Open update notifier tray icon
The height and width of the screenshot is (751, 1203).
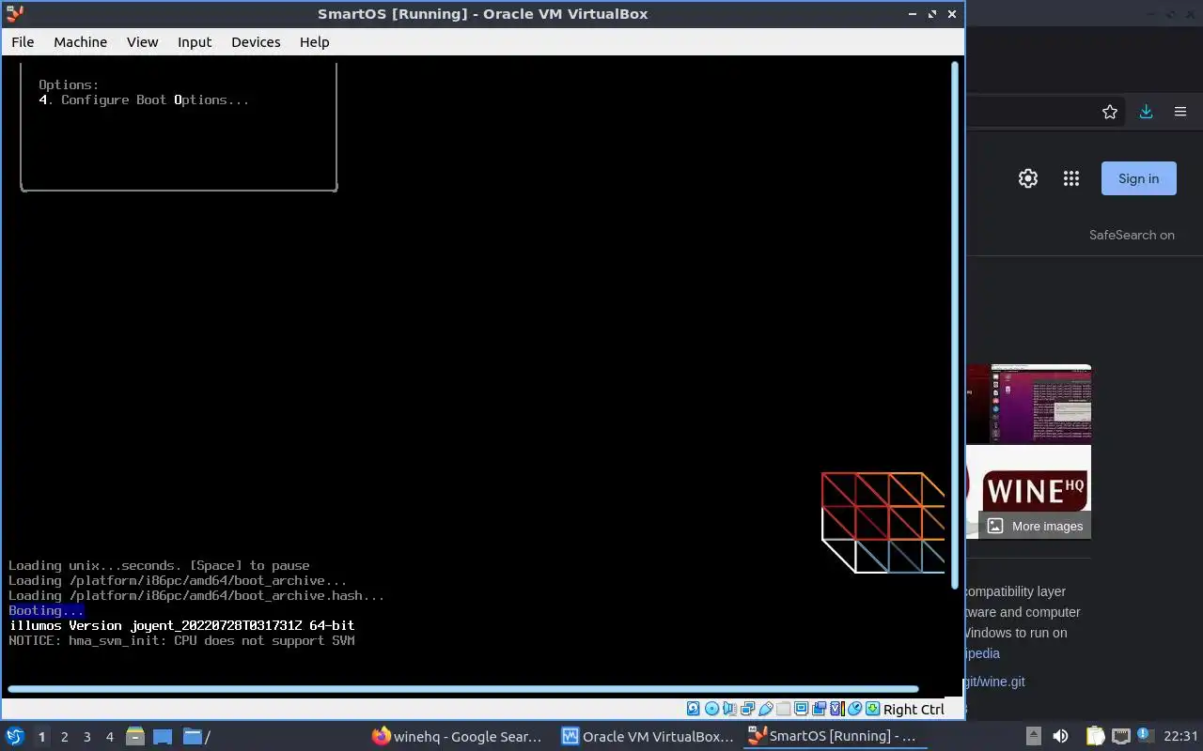[1145, 736]
